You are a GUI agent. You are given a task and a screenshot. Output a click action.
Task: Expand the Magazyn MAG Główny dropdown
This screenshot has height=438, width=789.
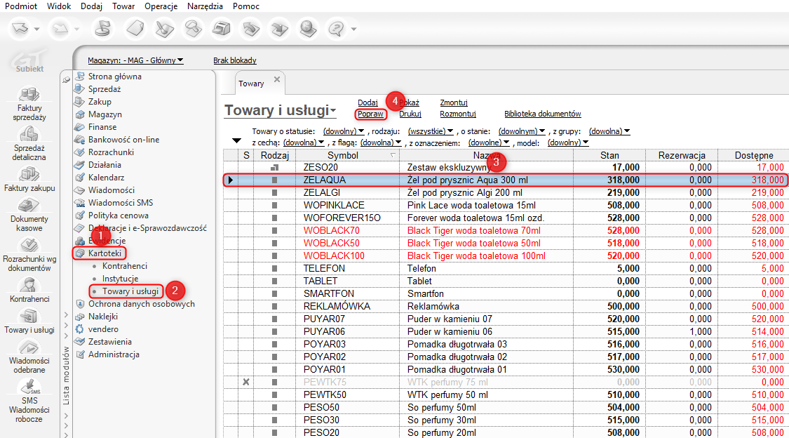pyautogui.click(x=135, y=60)
